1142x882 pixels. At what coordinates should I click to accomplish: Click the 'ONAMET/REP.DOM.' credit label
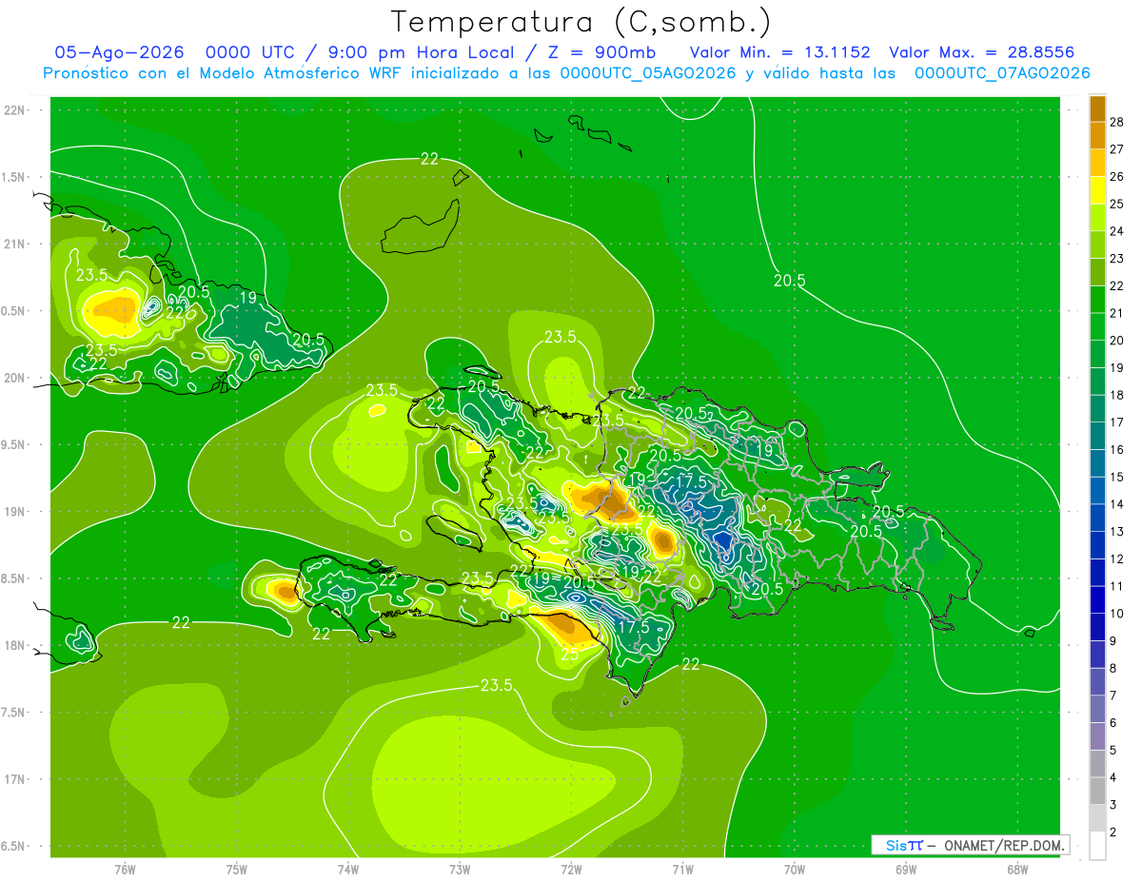[1005, 845]
